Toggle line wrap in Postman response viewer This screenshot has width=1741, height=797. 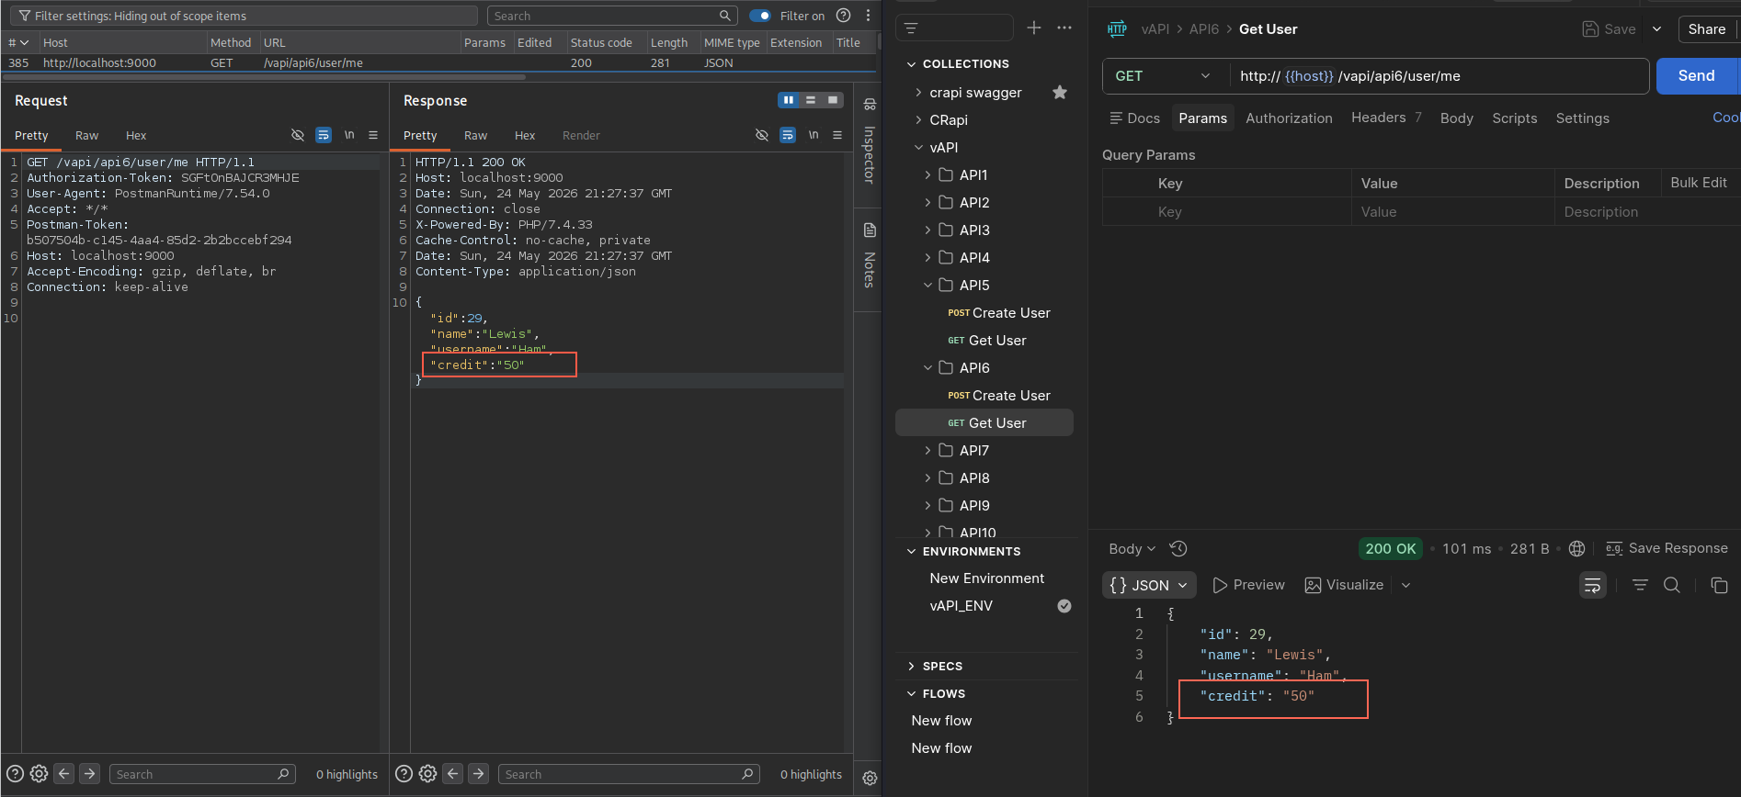point(1593,585)
